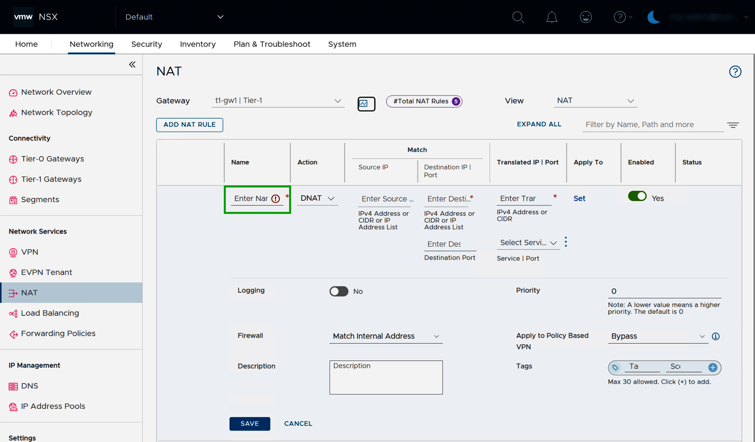Open the filter options icon
The width and height of the screenshot is (755, 442).
click(733, 125)
